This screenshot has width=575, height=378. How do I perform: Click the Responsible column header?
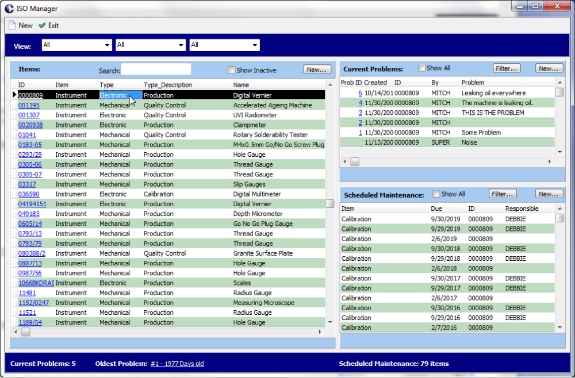[522, 209]
